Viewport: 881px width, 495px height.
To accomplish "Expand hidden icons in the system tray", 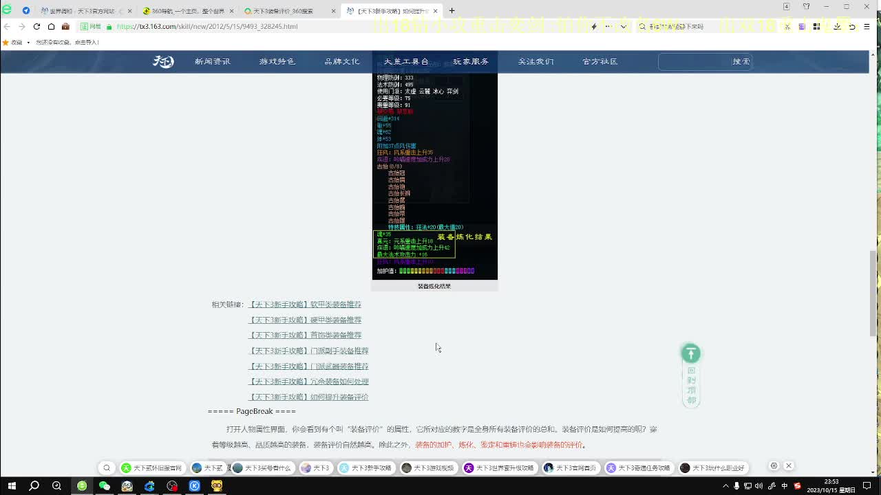I will coord(725,486).
